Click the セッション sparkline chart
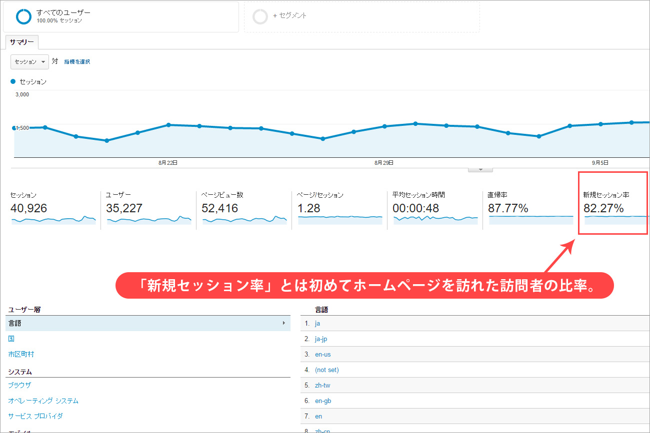This screenshot has height=433, width=650. point(53,220)
